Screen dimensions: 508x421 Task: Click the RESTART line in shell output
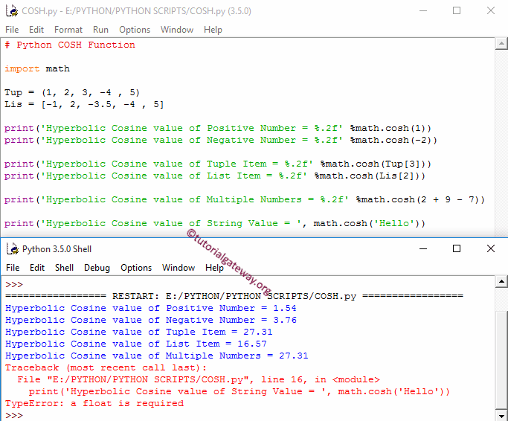[234, 296]
